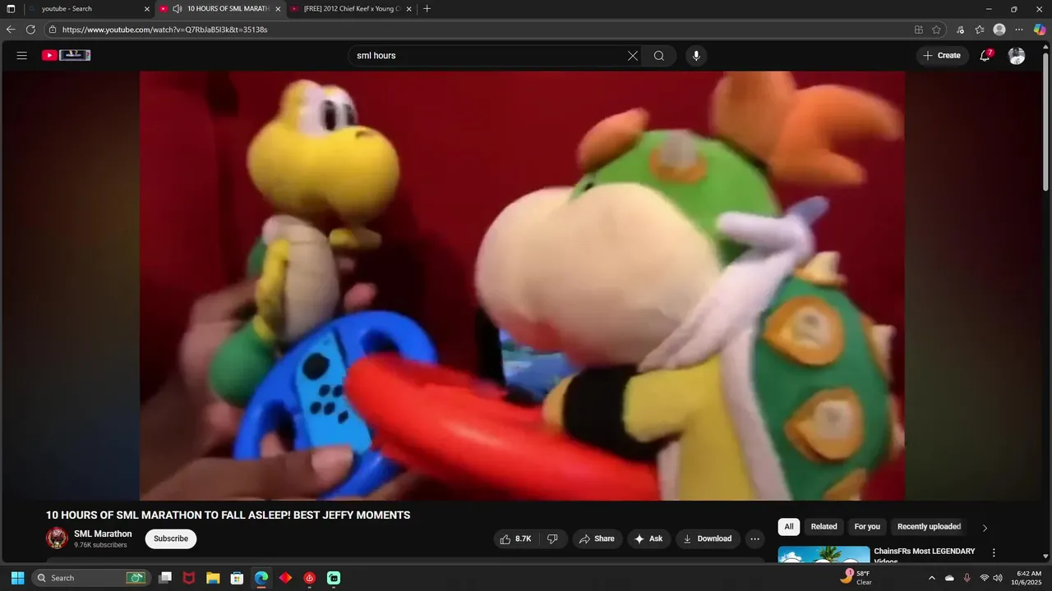View the site information lock icon
Image resolution: width=1052 pixels, height=591 pixels.
pyautogui.click(x=53, y=30)
